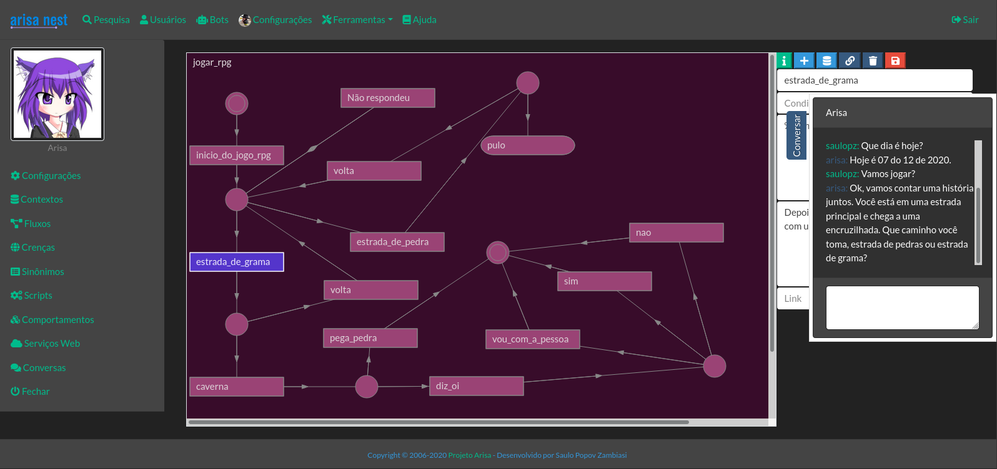This screenshot has width=997, height=469.
Task: Click the estrada_de_grama name field
Action: (x=874, y=80)
